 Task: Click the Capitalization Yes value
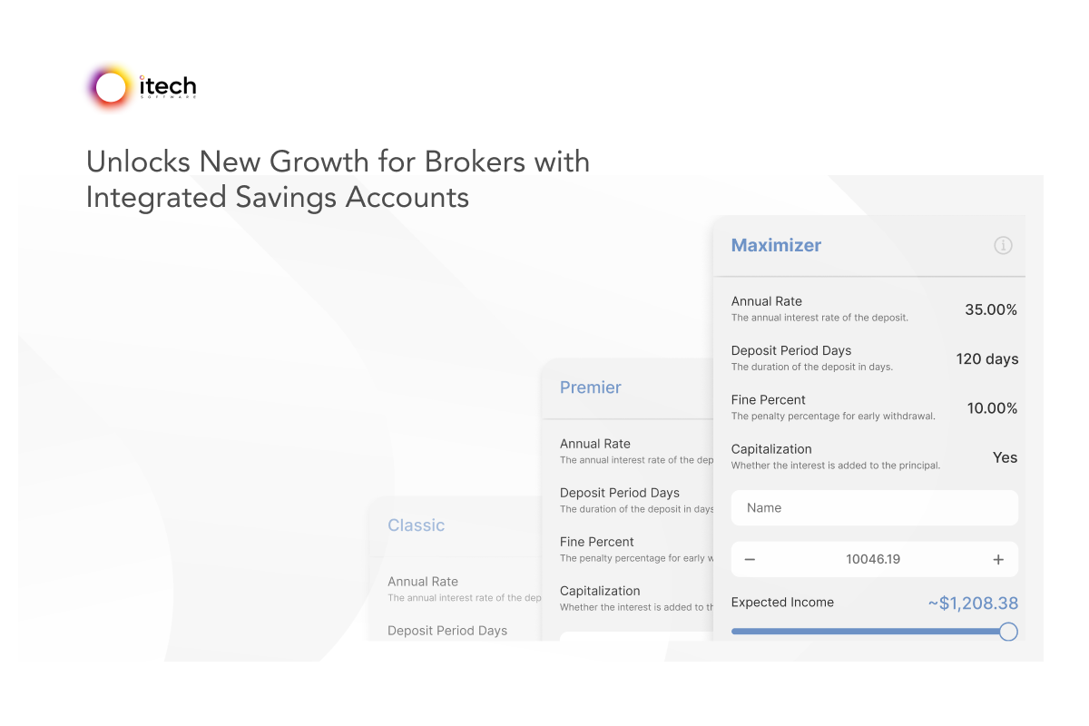coord(1005,457)
